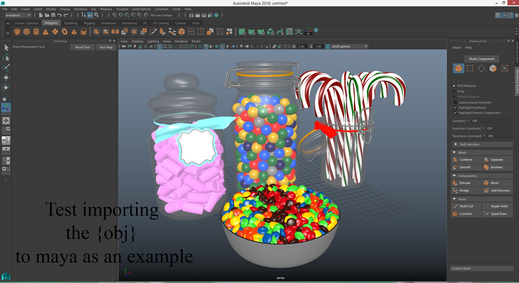Collapse the Components section

tap(482, 176)
